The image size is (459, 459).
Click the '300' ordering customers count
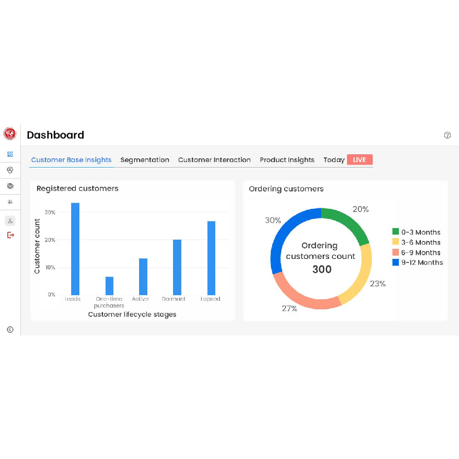tap(322, 269)
